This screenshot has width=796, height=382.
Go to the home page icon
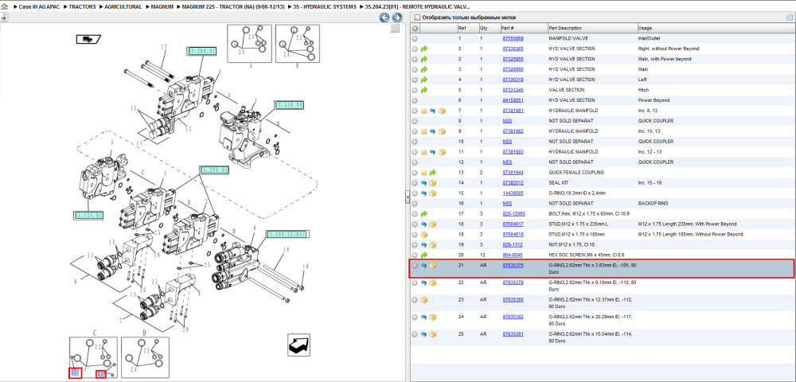point(5,7)
